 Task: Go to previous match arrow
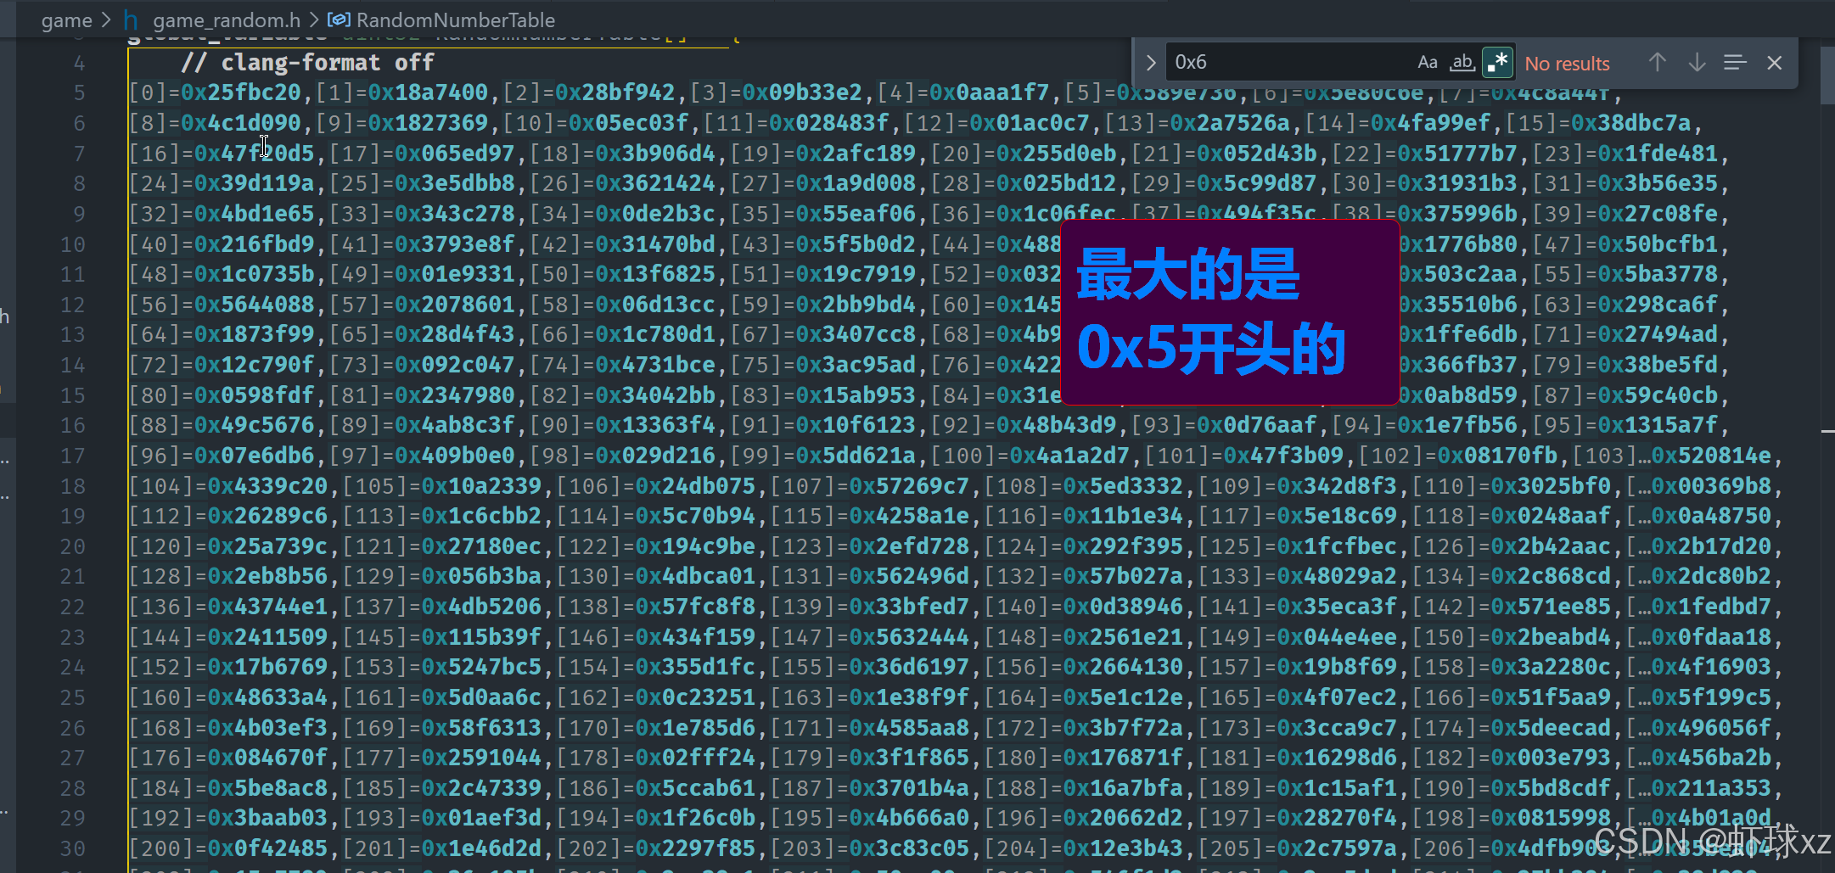1657,63
